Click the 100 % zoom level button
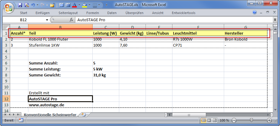 click(224, 120)
